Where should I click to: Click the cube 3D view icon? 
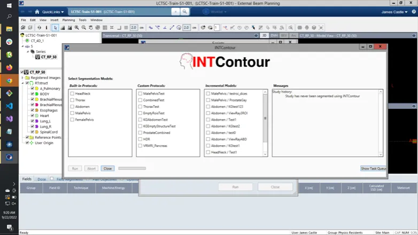tap(314, 27)
